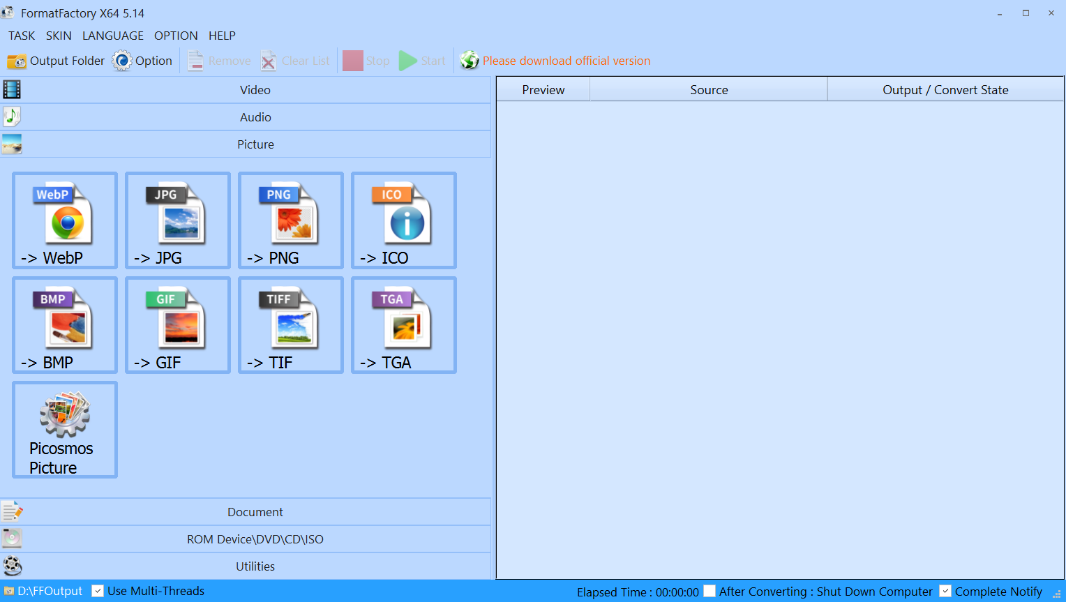Minimize the FormatFactory window
Screen dimensions: 1066x602
coord(1000,13)
